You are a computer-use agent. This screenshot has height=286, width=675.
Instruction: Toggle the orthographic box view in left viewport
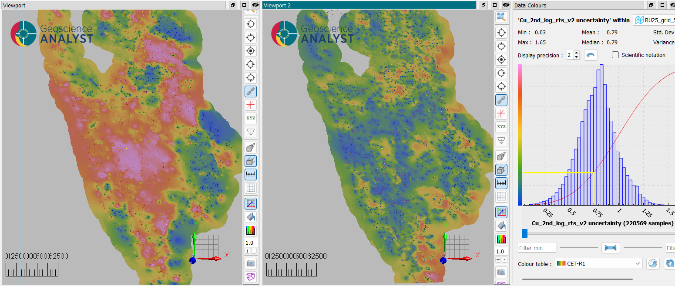[251, 161]
